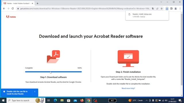Viewport: 184px width, 103px height.
Task: Switch to Chrome on the taskbar
Action: (89, 100)
